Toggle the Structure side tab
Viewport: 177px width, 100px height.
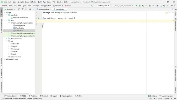(1, 62)
